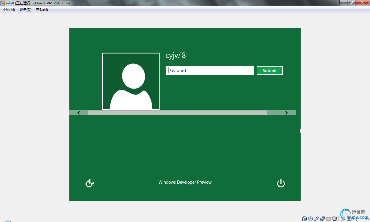This screenshot has height=222, width=370.
Task: Click the right arrow of the horizontal scrollbar
Action: point(286,113)
